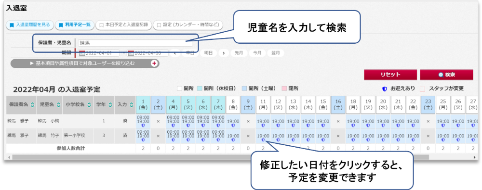The height and width of the screenshot is (190, 482).
Task: Open 本日予定と入退室記録 tab
Action: click(124, 25)
